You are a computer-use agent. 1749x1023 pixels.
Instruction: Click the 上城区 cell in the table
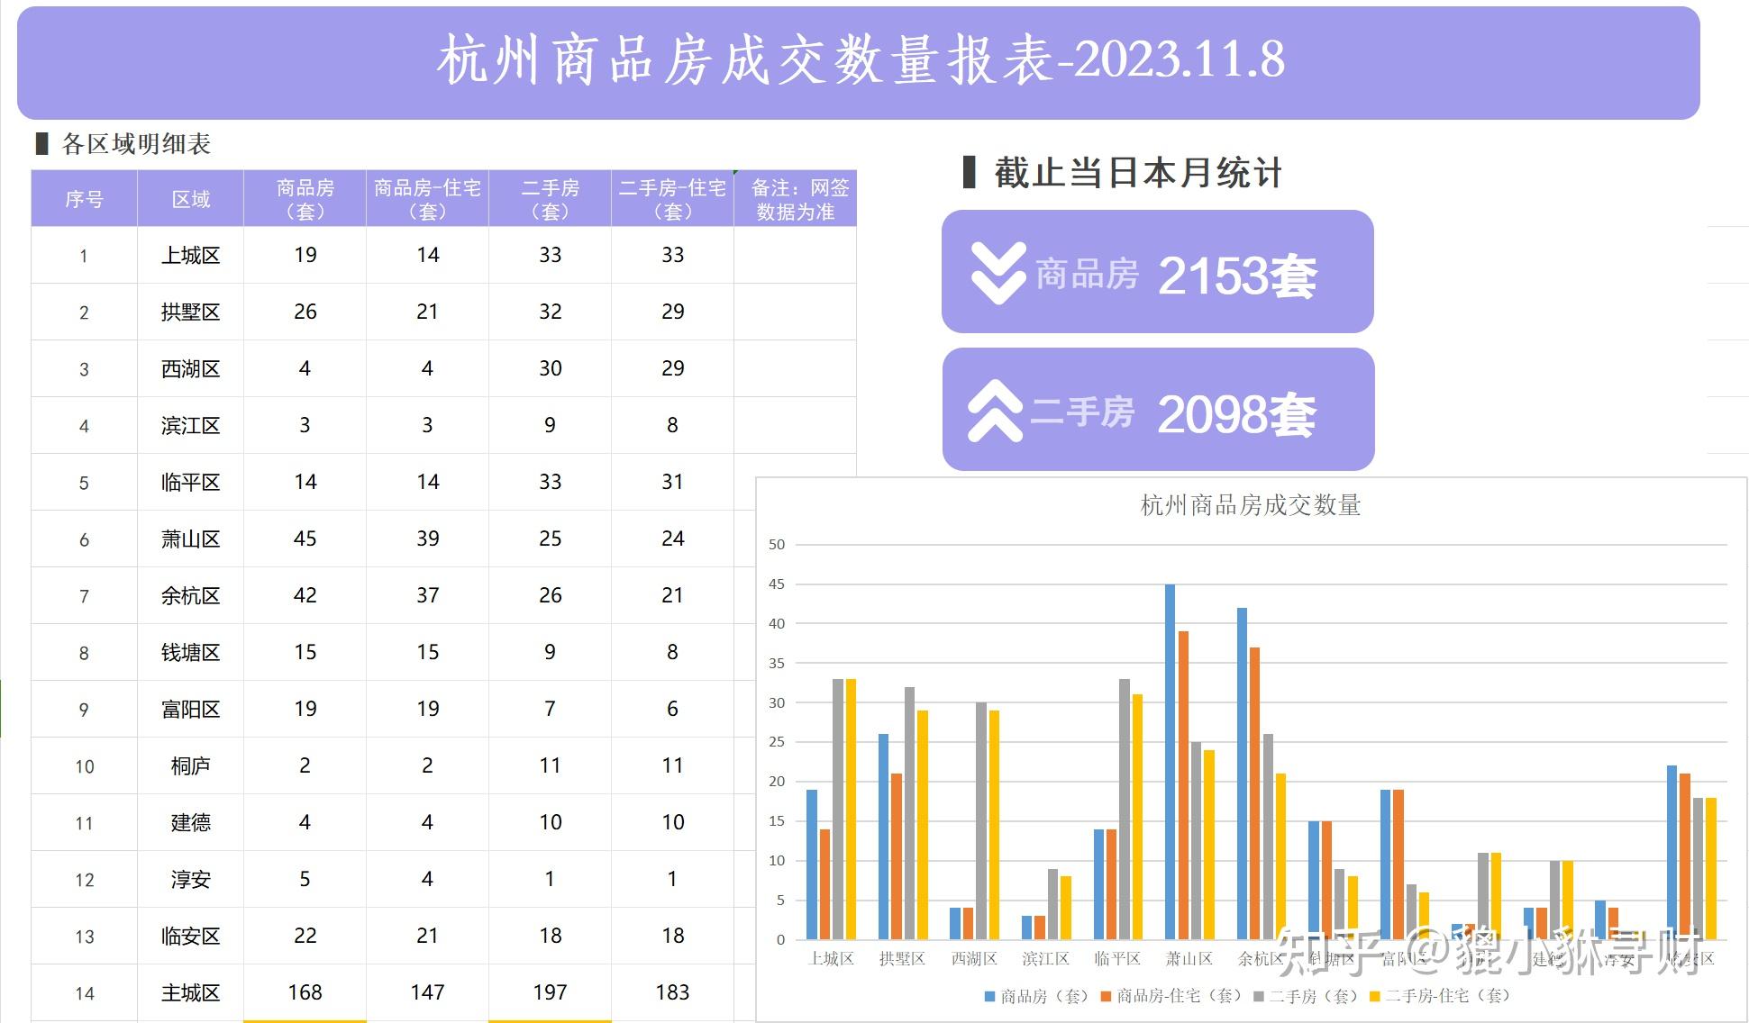(x=191, y=256)
